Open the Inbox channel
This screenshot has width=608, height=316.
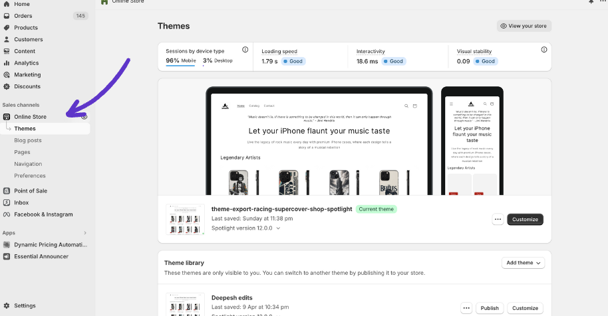click(x=21, y=202)
